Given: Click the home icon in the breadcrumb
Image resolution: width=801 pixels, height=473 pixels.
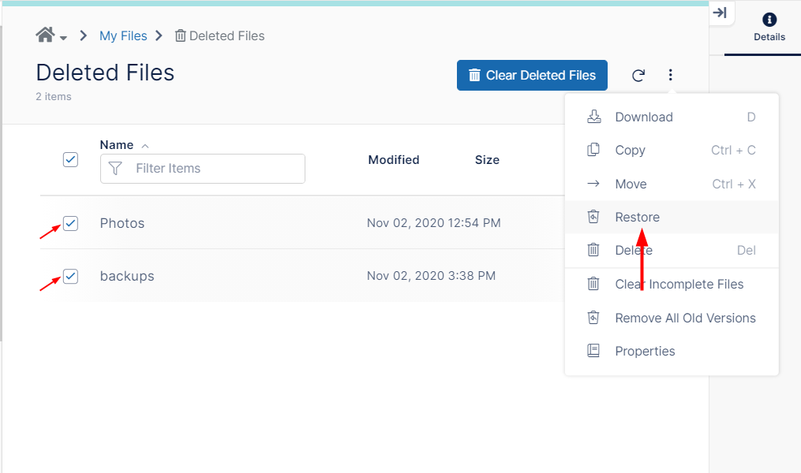Looking at the screenshot, I should point(45,35).
